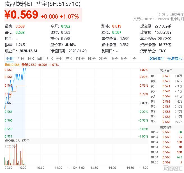
Task: Select the 5分 chart tab
Action: tap(124, 59)
